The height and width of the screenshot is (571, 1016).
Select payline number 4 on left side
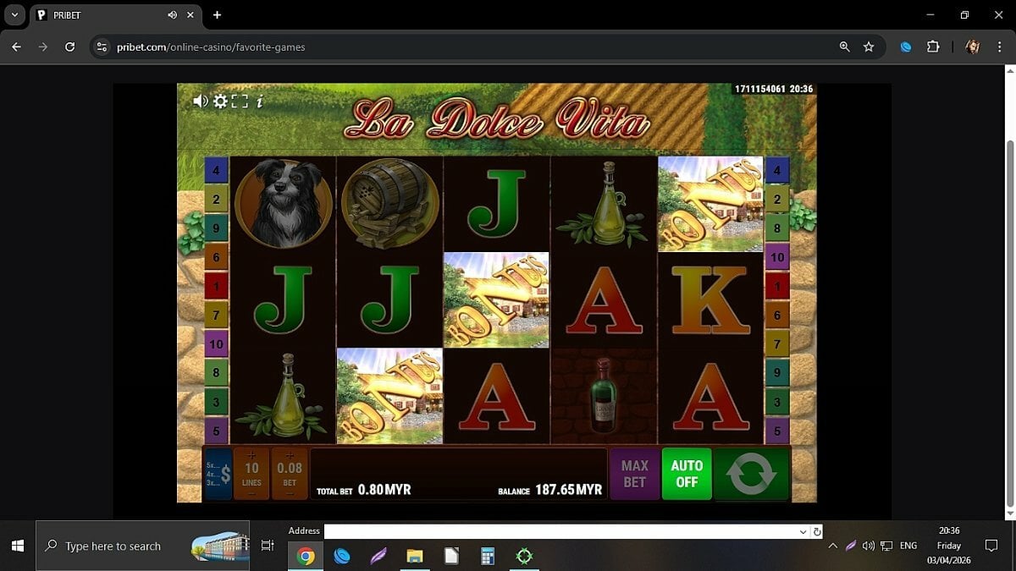pos(216,170)
